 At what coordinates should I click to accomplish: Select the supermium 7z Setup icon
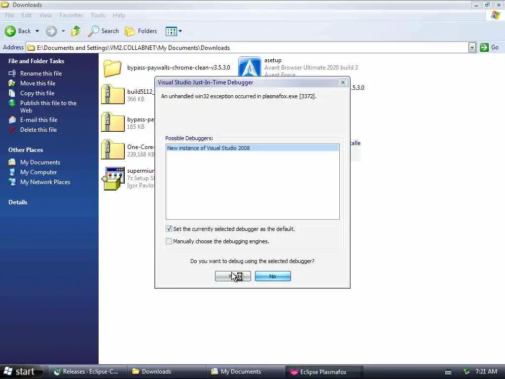coord(113,178)
